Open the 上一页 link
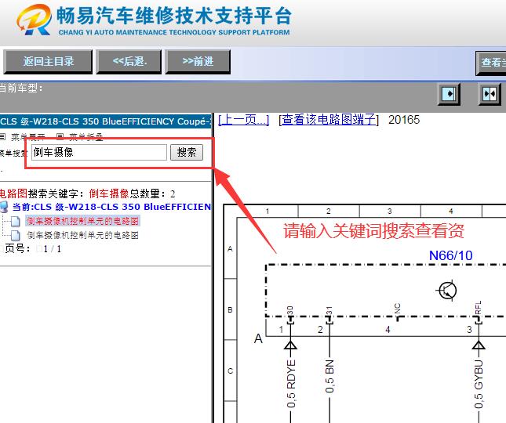 244,120
